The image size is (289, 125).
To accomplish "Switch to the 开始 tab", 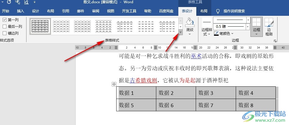I will coord(6,11).
